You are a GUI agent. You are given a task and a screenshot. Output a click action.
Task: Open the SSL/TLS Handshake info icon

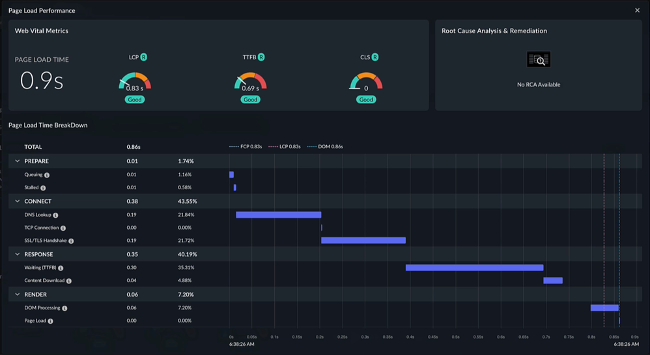tap(71, 241)
